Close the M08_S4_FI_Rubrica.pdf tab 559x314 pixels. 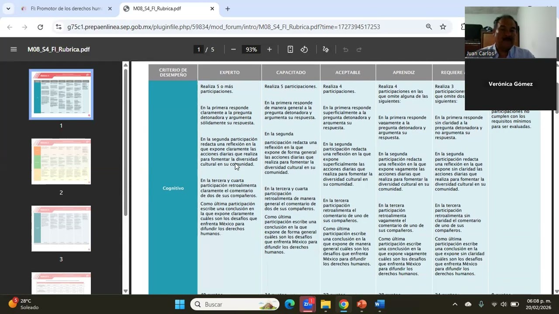click(x=212, y=9)
